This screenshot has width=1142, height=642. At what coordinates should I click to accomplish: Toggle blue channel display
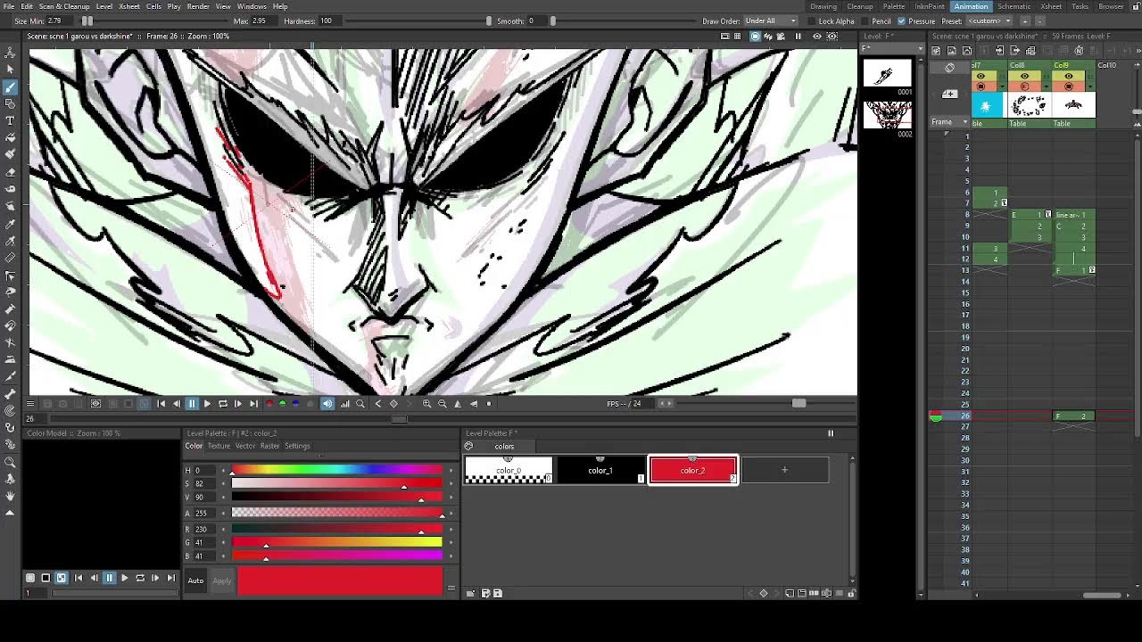296,404
